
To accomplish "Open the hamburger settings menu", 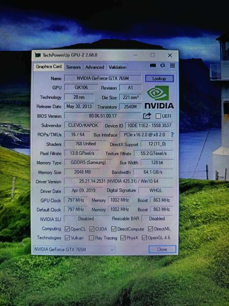I will click(172, 66).
